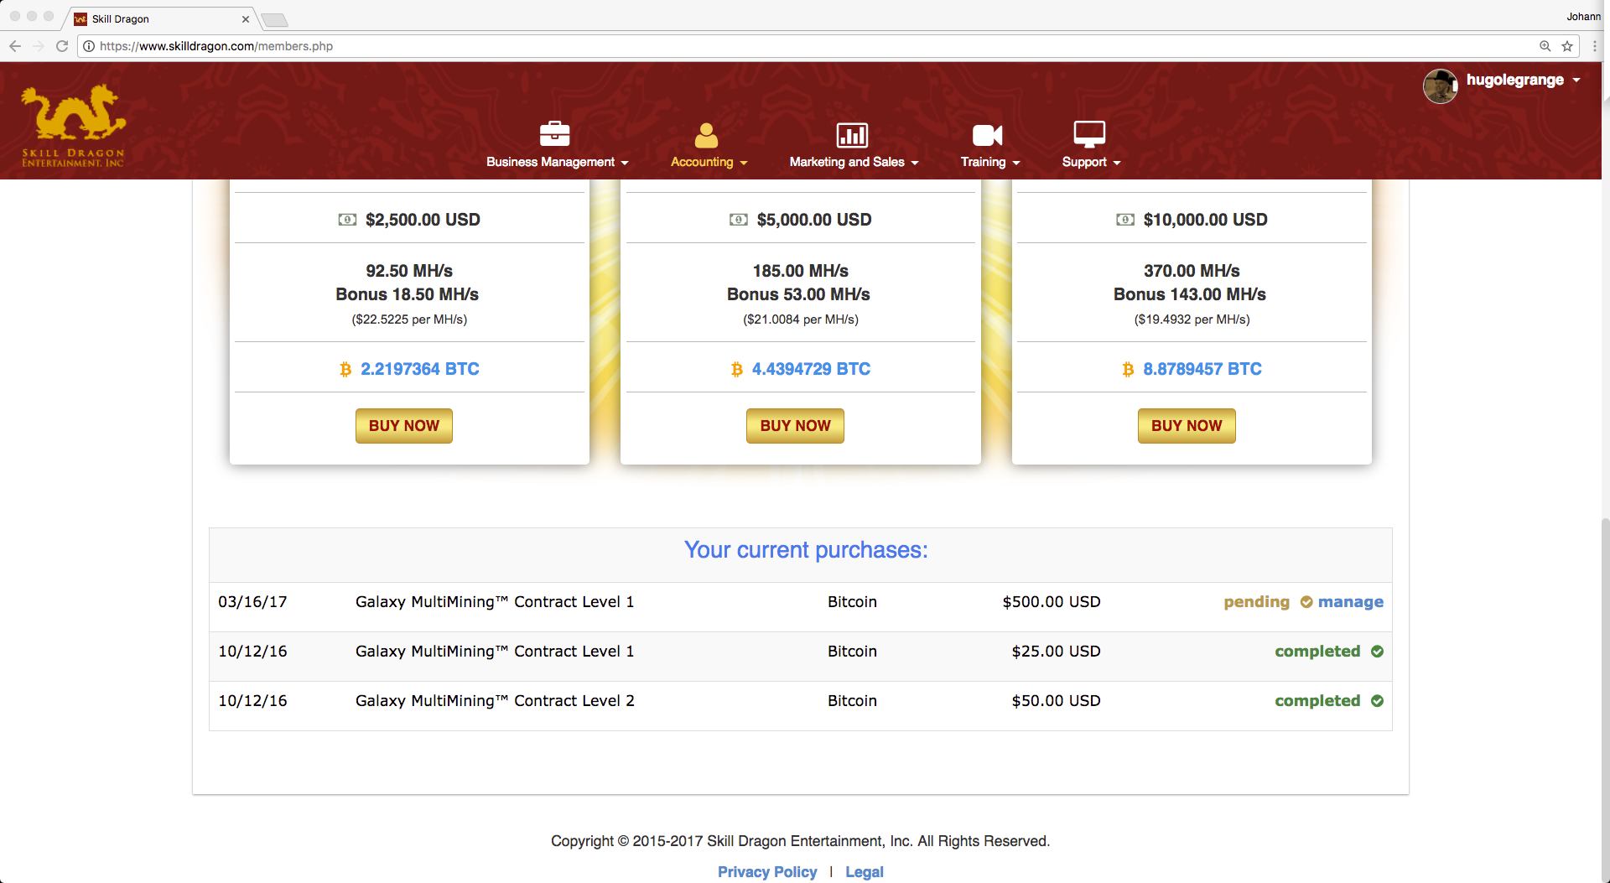Click the cash icon beside $2,500.00 USD
The image size is (1610, 883).
click(347, 220)
